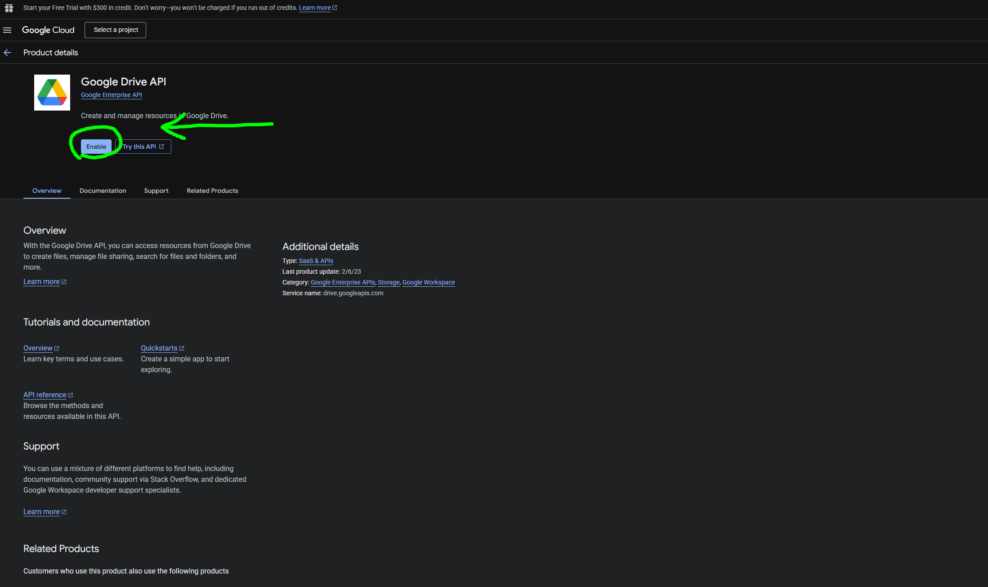Open the Google Enterprise API link
The width and height of the screenshot is (988, 587).
tap(111, 95)
